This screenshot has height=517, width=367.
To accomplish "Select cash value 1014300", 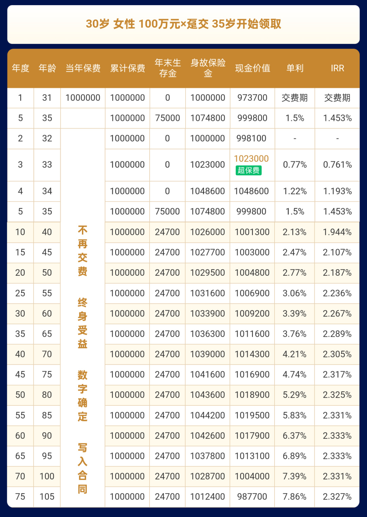I will (252, 354).
